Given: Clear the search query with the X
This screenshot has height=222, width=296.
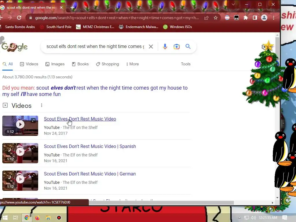Looking at the screenshot, I should point(151,47).
